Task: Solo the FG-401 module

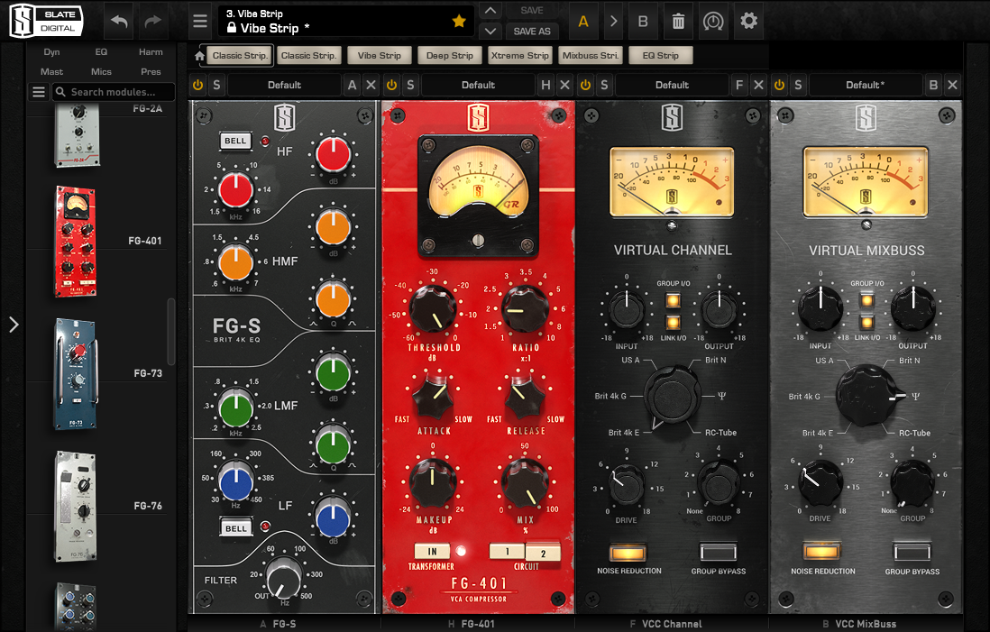Action: [410, 85]
